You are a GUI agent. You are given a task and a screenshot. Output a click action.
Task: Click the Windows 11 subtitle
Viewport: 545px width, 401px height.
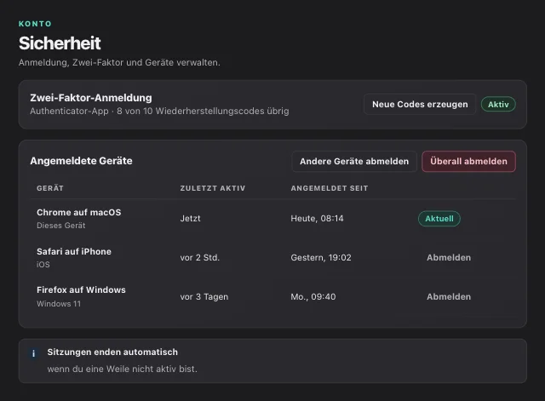(x=59, y=304)
